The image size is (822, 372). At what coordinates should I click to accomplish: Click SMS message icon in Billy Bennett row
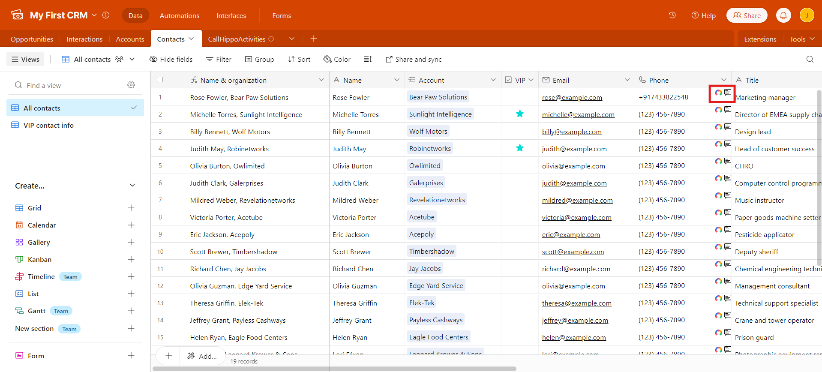pyautogui.click(x=728, y=127)
